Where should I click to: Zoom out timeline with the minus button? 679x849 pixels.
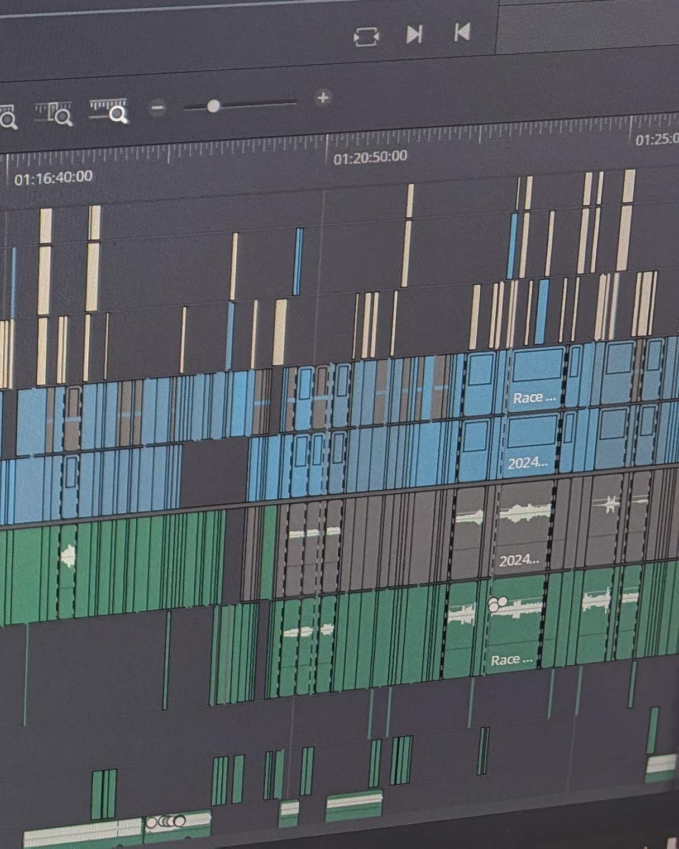pyautogui.click(x=158, y=107)
